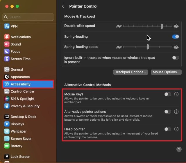
Task: Disable the Spring-loading toggle
Action: point(176,37)
